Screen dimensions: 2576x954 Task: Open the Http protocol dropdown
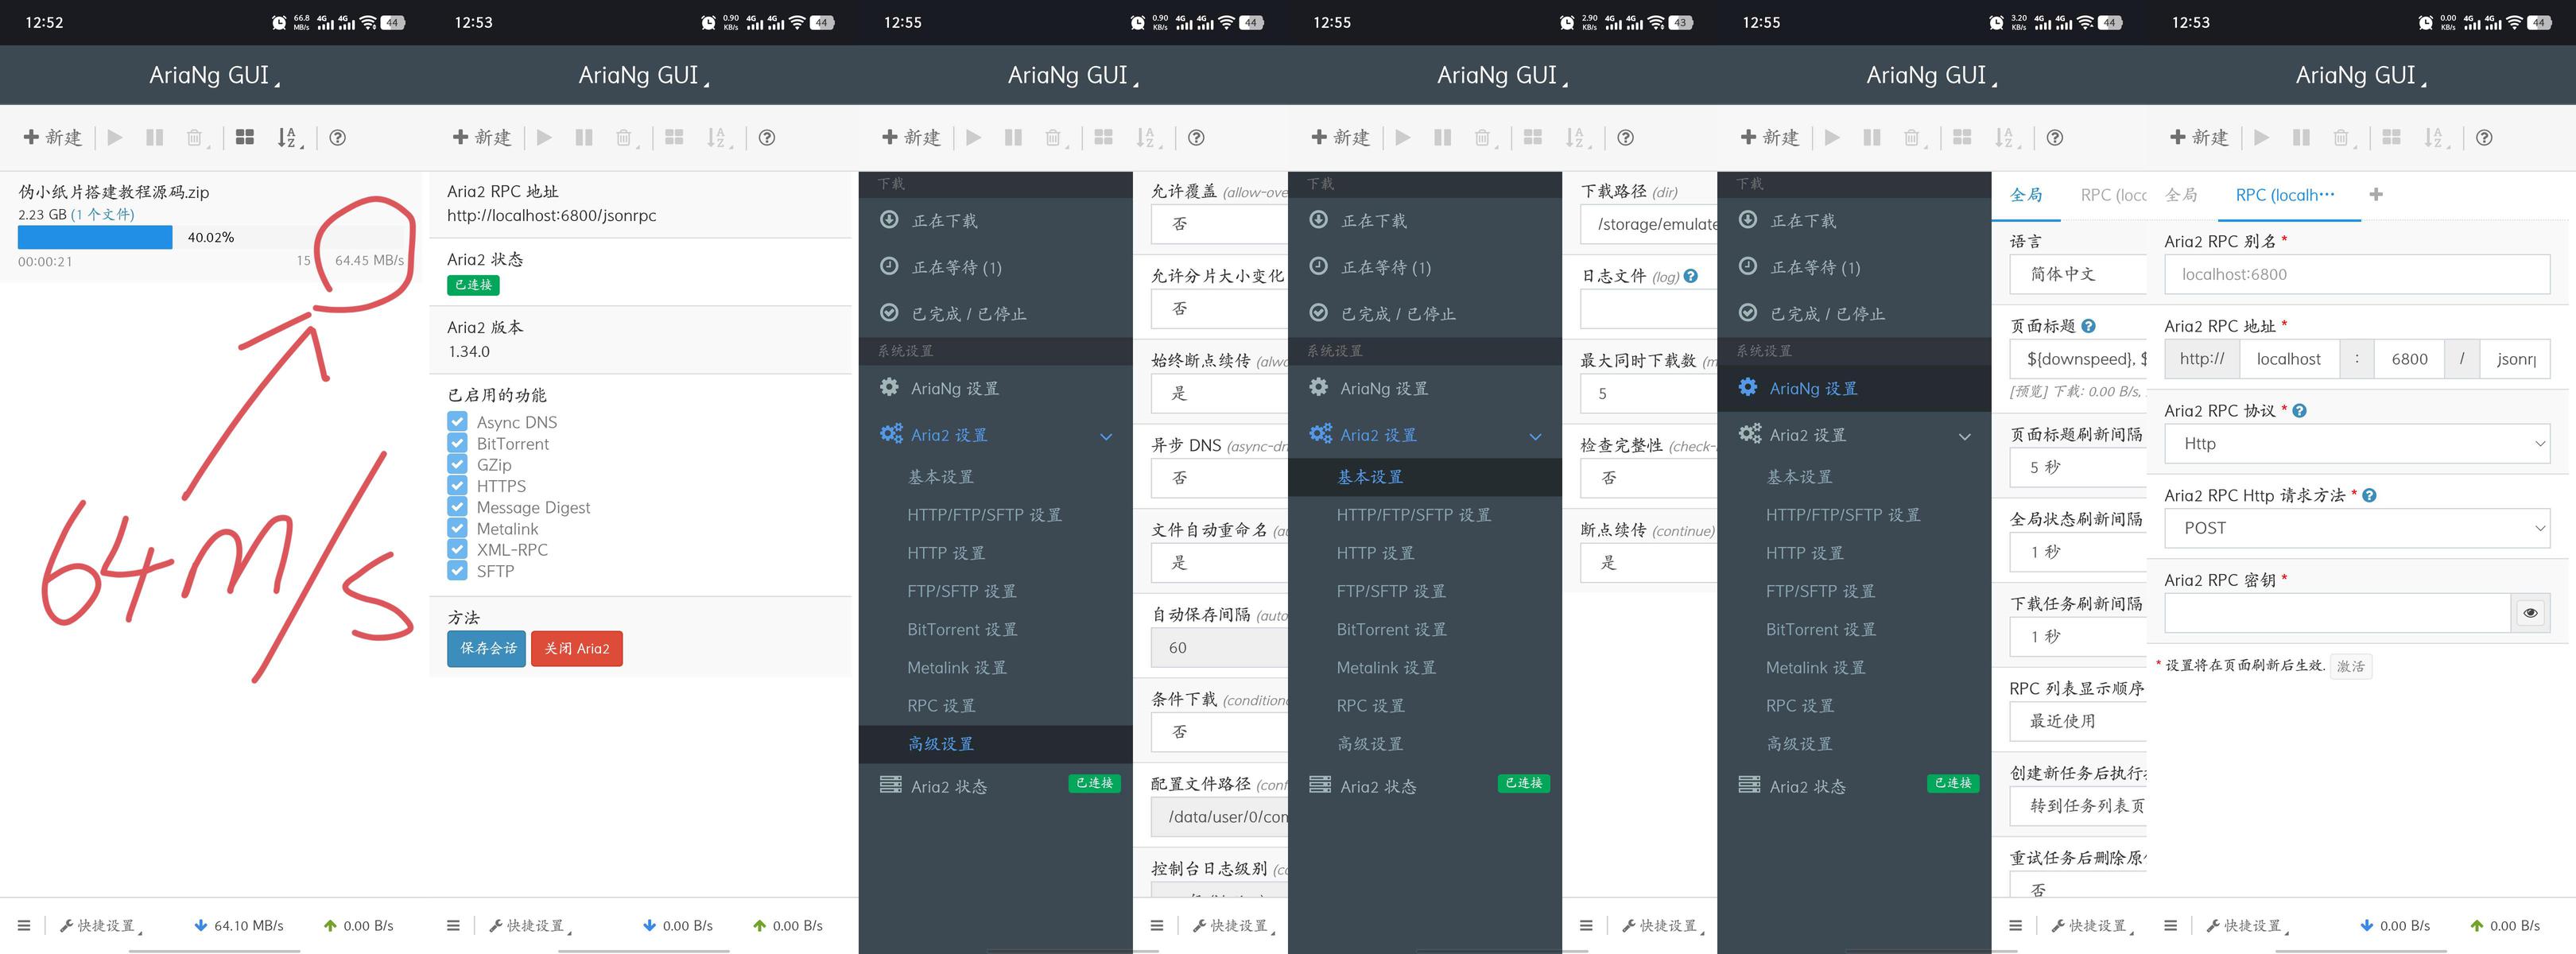(2356, 444)
